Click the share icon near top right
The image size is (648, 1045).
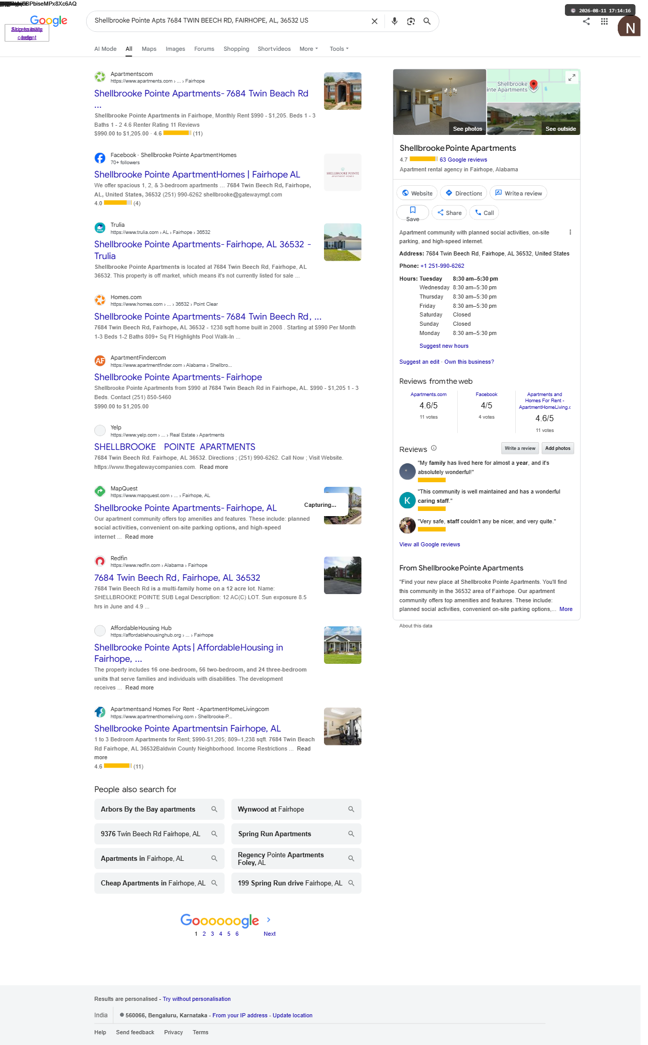(586, 22)
